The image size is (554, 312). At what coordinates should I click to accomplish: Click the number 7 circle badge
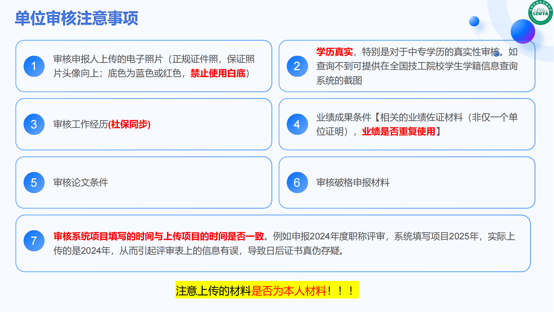34,241
